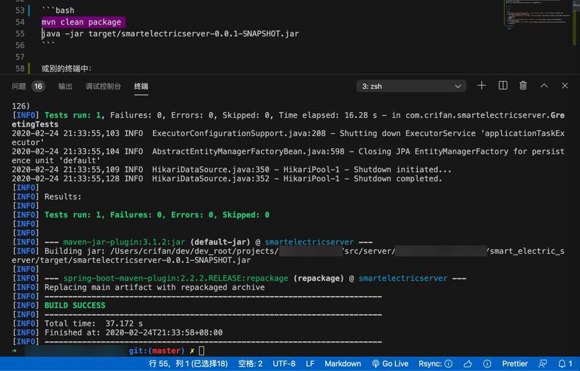
Task: Close the terminal panel
Action: pyautogui.click(x=564, y=85)
